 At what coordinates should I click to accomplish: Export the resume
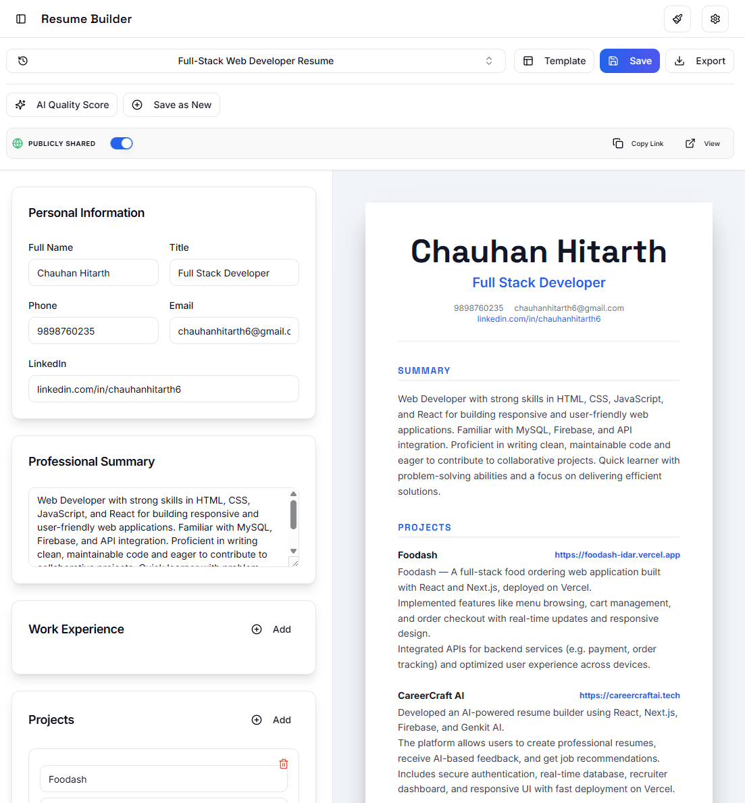point(700,61)
